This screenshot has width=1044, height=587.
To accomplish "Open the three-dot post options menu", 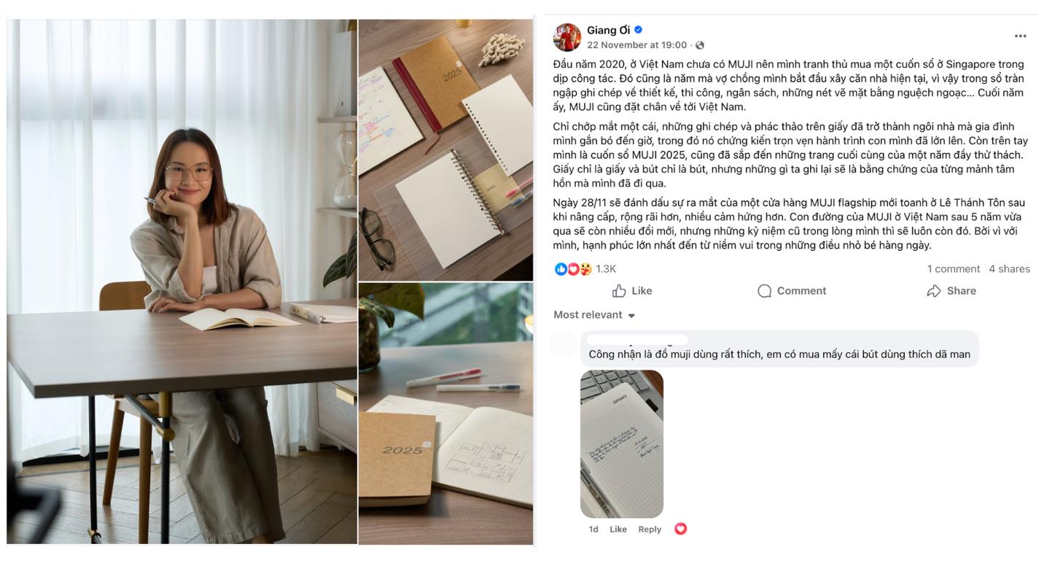I will click(1020, 36).
